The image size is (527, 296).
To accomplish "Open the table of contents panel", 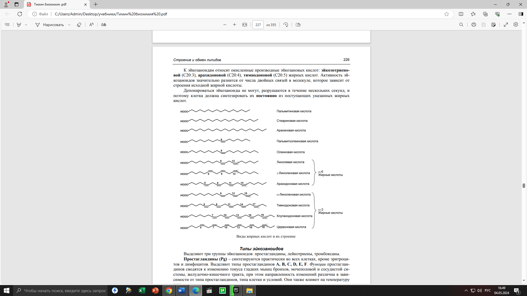I will pyautogui.click(x=7, y=25).
